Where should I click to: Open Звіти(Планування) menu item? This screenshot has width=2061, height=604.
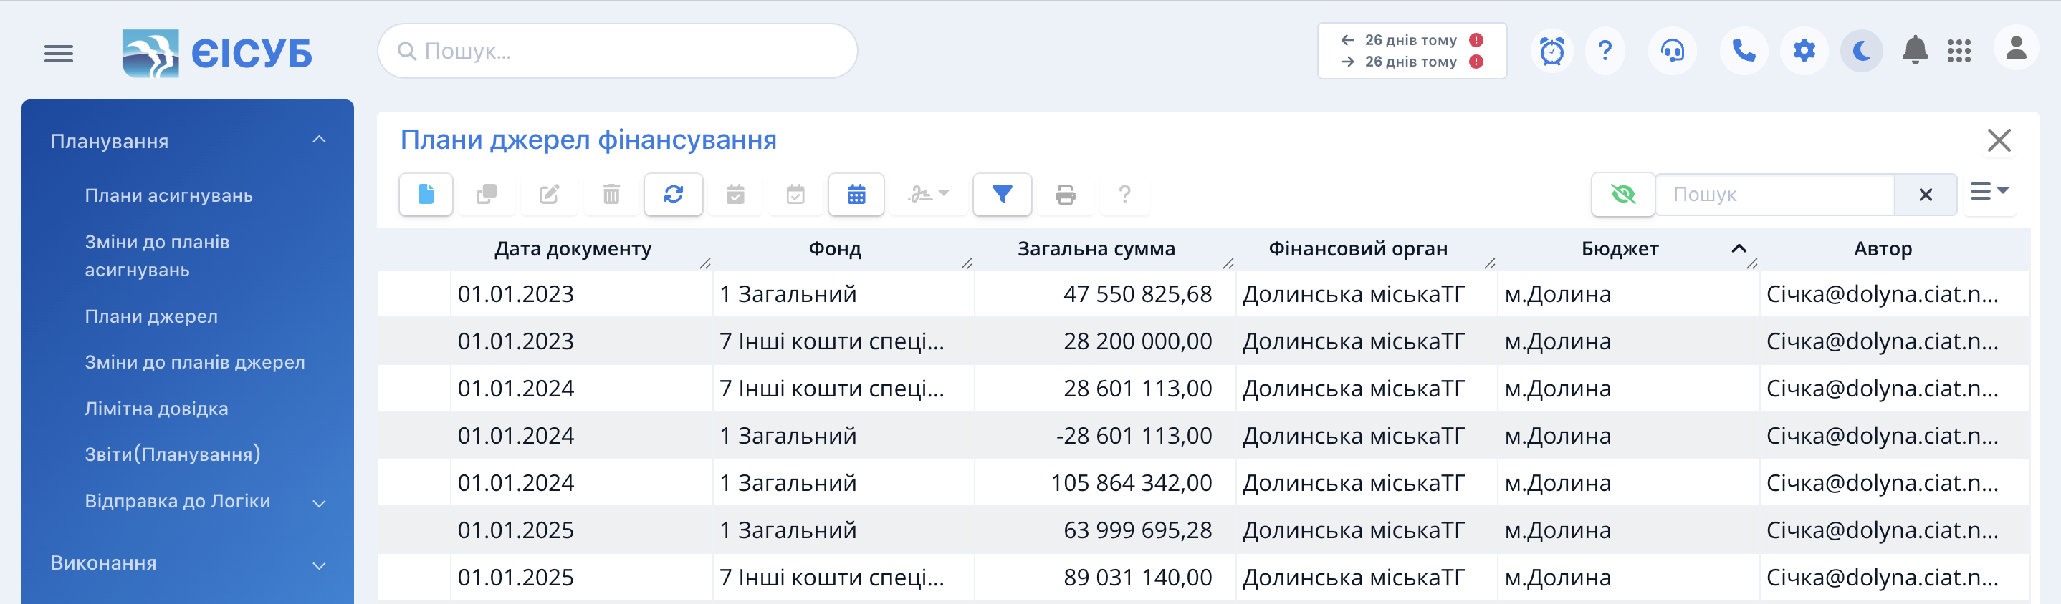(x=172, y=454)
